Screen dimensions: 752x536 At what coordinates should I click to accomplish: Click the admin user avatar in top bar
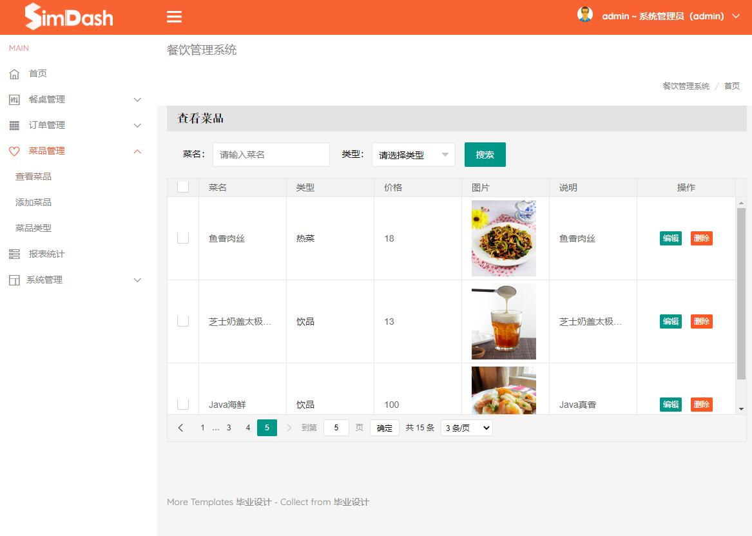(585, 14)
